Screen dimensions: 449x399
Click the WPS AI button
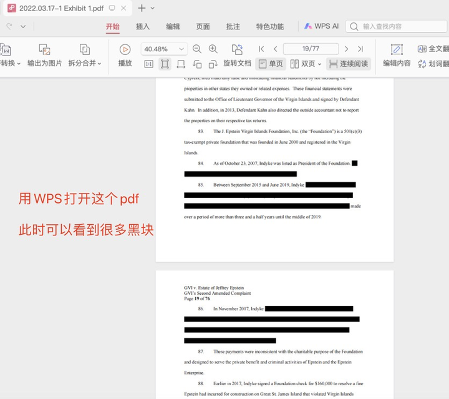321,26
